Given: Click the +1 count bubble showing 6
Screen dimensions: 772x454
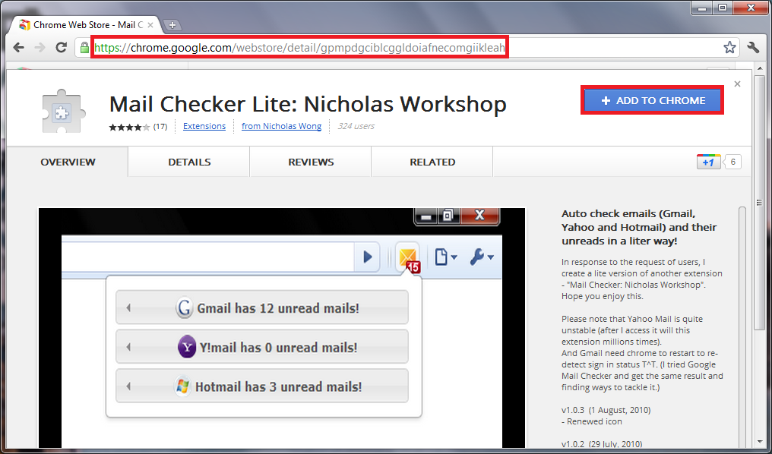Looking at the screenshot, I should pos(733,162).
